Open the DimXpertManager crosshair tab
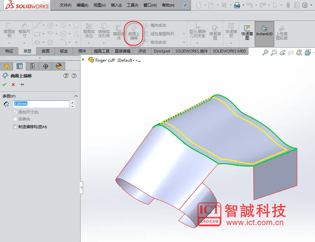This screenshot has height=242, width=315. 46,66
